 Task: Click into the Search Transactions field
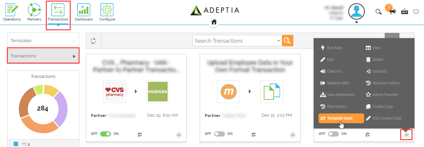tap(234, 41)
